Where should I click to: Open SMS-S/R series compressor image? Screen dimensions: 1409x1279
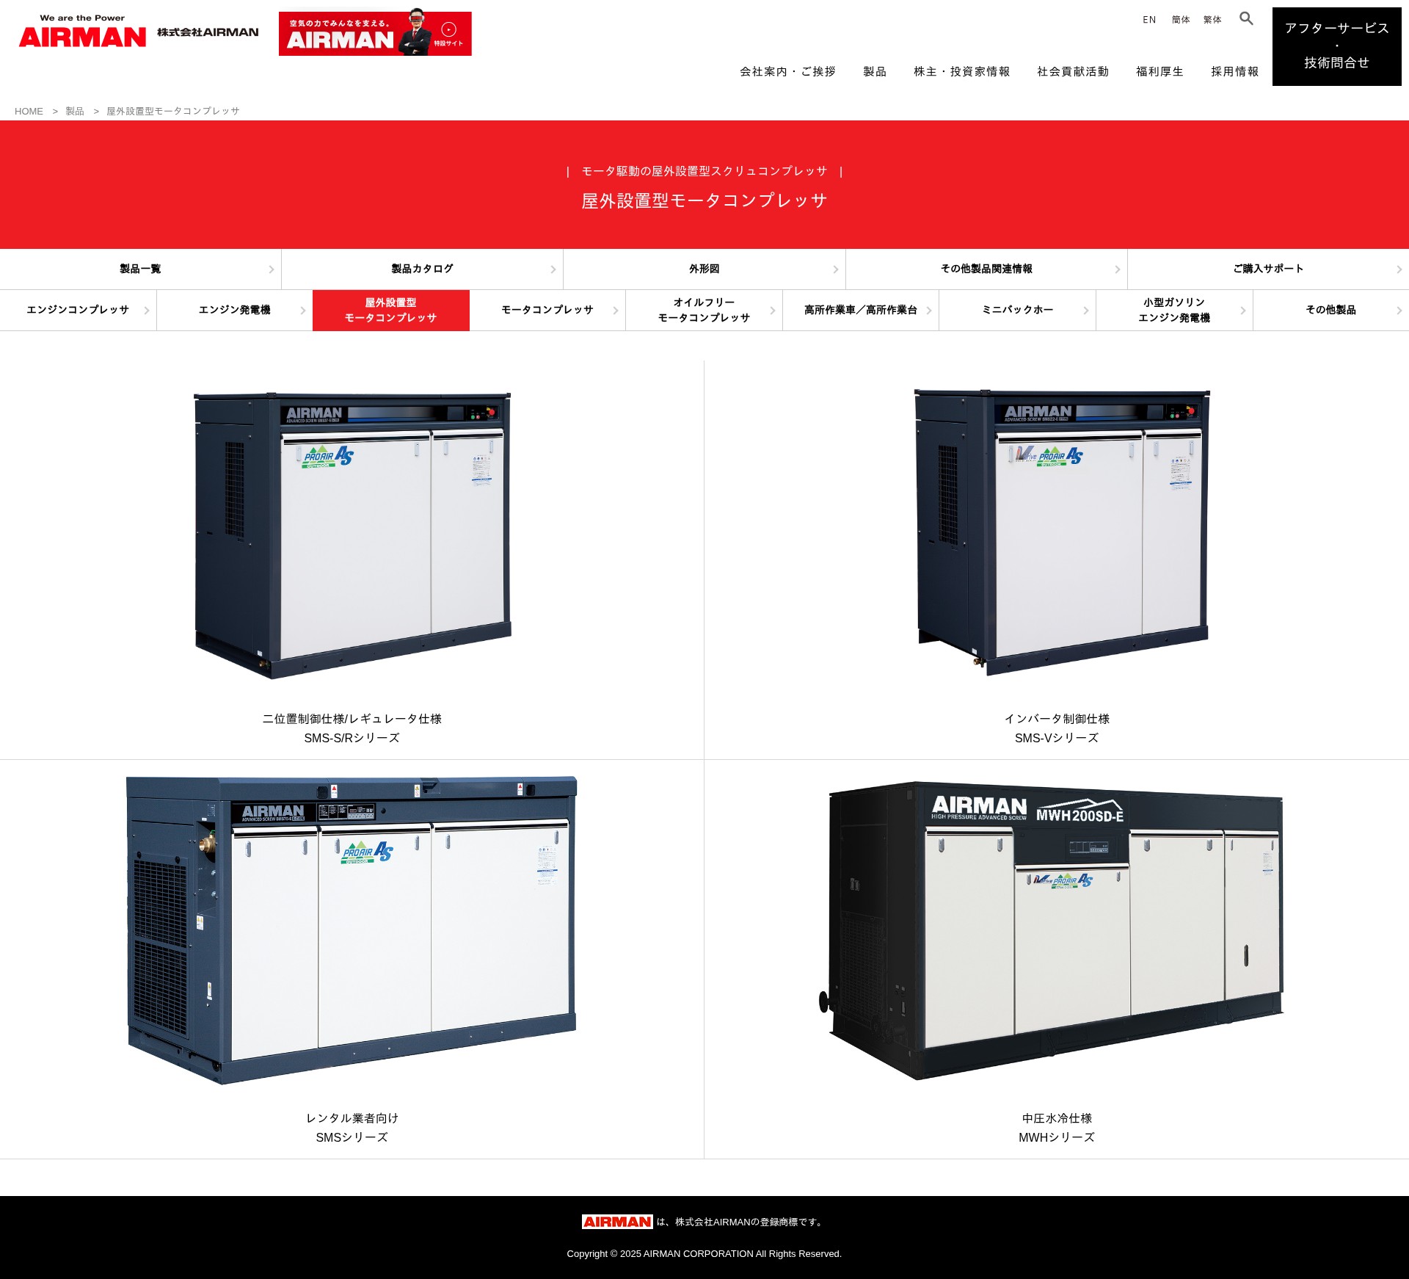352,535
